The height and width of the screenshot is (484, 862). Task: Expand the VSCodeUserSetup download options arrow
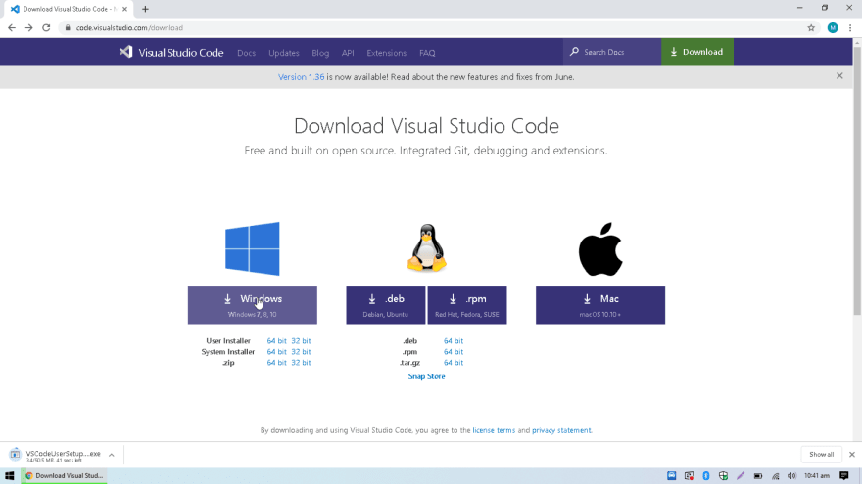tap(111, 455)
